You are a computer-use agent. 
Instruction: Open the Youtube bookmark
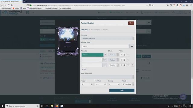[x=16, y=8]
